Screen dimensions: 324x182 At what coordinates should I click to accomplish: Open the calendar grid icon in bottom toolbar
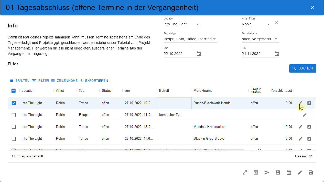click(x=289, y=173)
